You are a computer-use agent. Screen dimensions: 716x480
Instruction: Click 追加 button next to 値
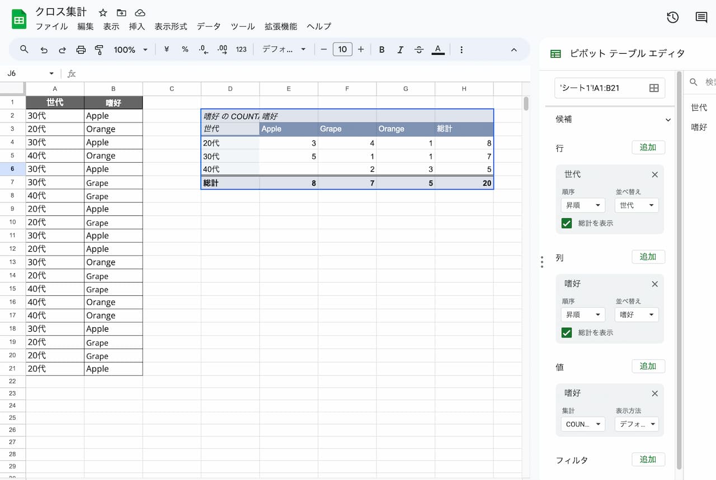click(x=648, y=366)
